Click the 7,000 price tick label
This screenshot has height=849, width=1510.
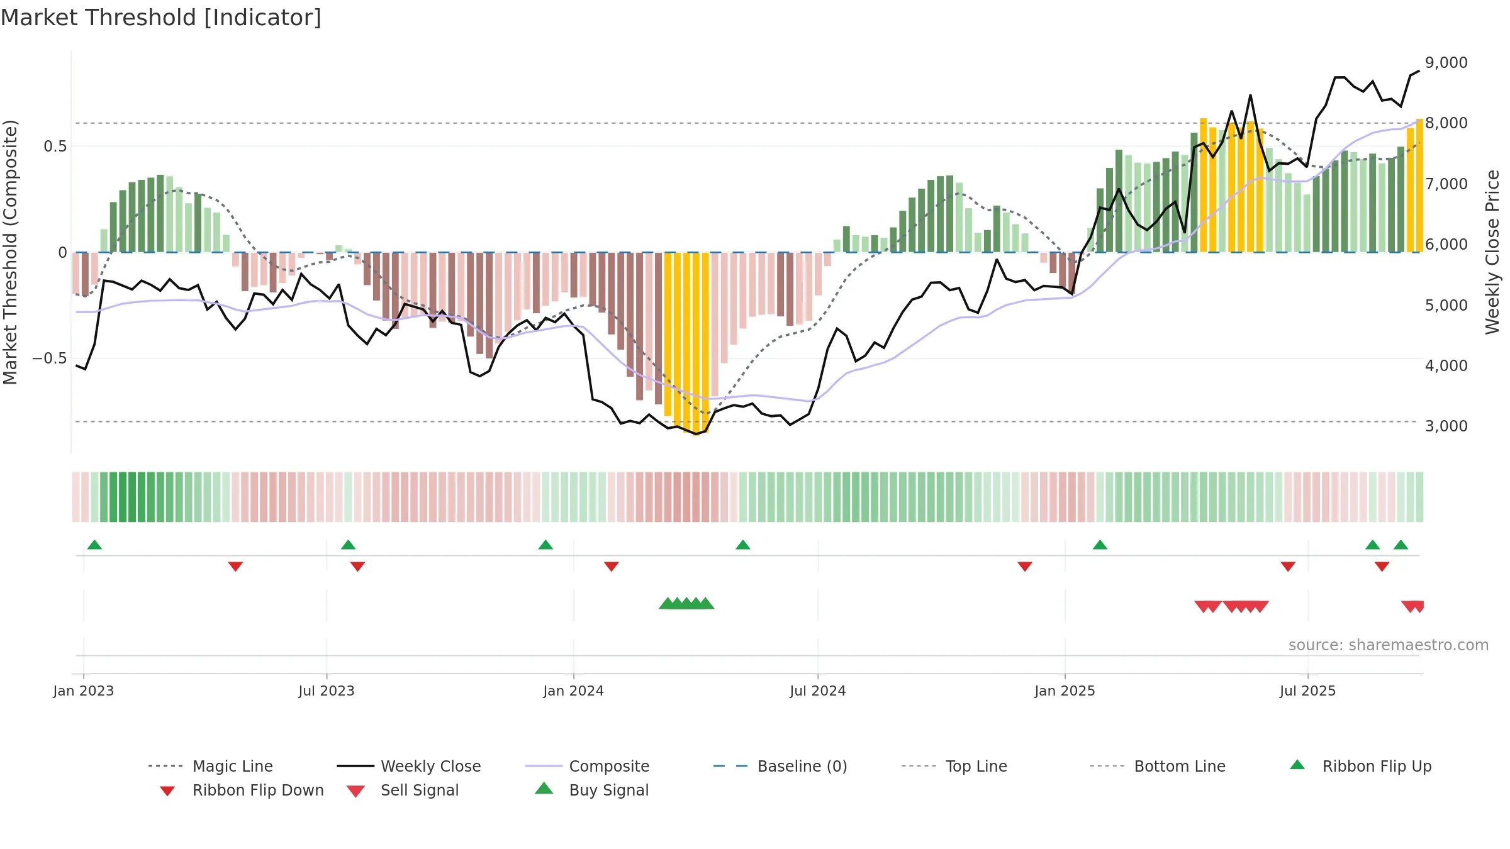[1446, 184]
